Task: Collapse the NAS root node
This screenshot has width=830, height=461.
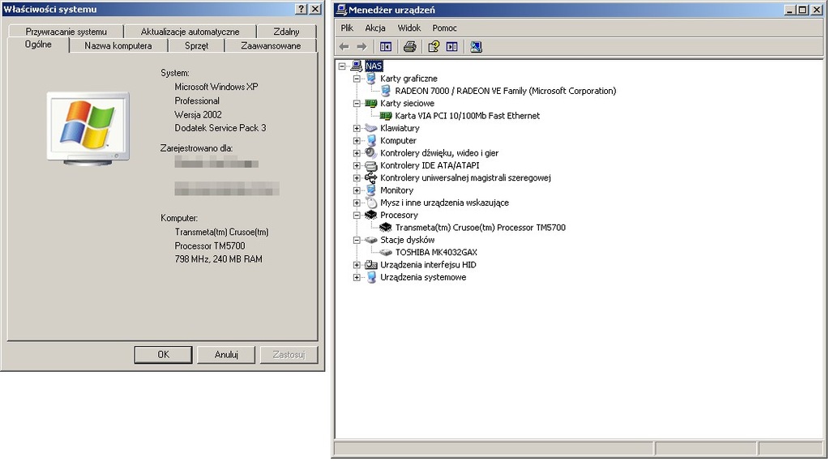Action: click(342, 66)
